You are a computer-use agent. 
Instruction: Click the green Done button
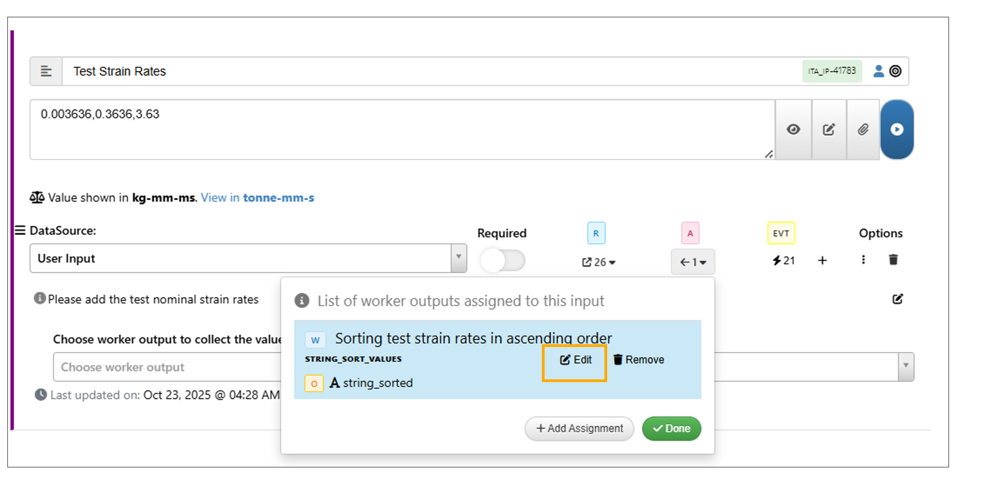(x=671, y=428)
